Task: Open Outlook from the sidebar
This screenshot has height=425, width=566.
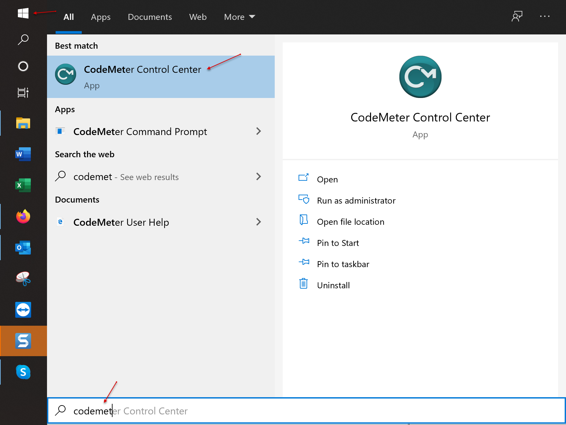Action: (23, 247)
